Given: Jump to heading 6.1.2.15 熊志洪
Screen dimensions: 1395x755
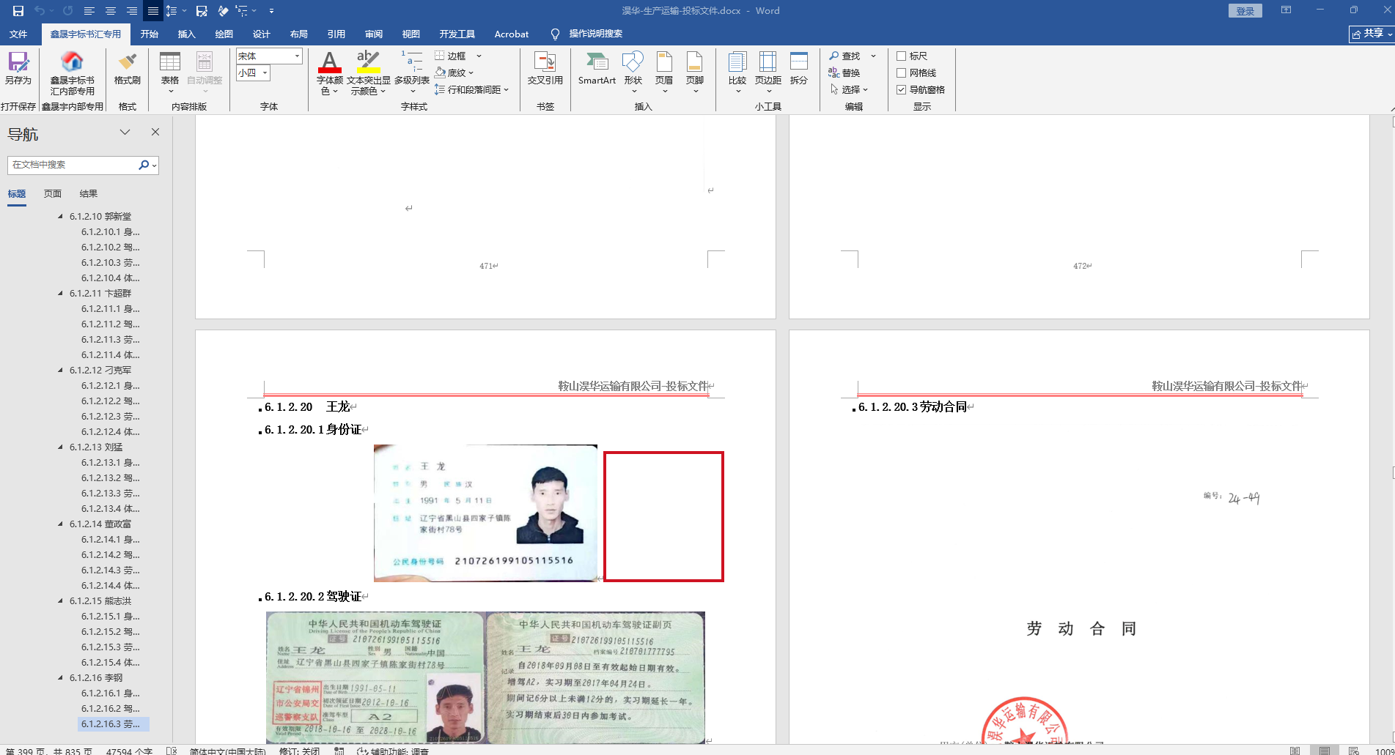Looking at the screenshot, I should click(x=100, y=600).
